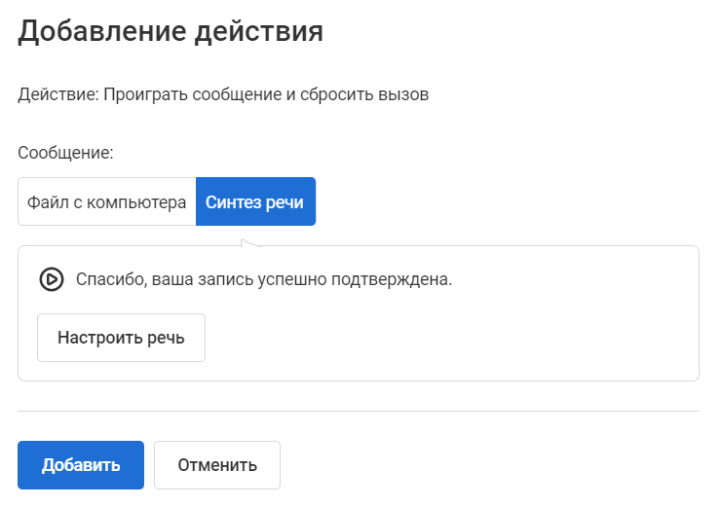The image size is (721, 507).
Task: Add the action with the blue Добавить button
Action: pos(81,465)
